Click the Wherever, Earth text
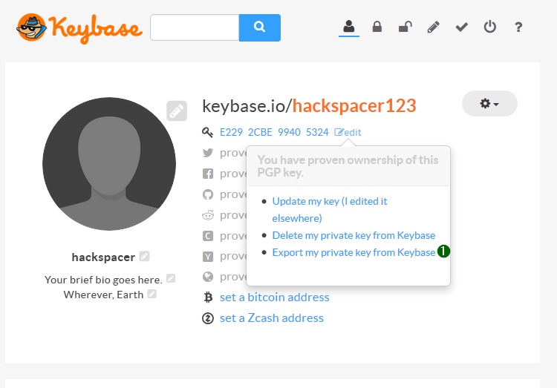Screen dimensions: 557x388 [x=103, y=295]
